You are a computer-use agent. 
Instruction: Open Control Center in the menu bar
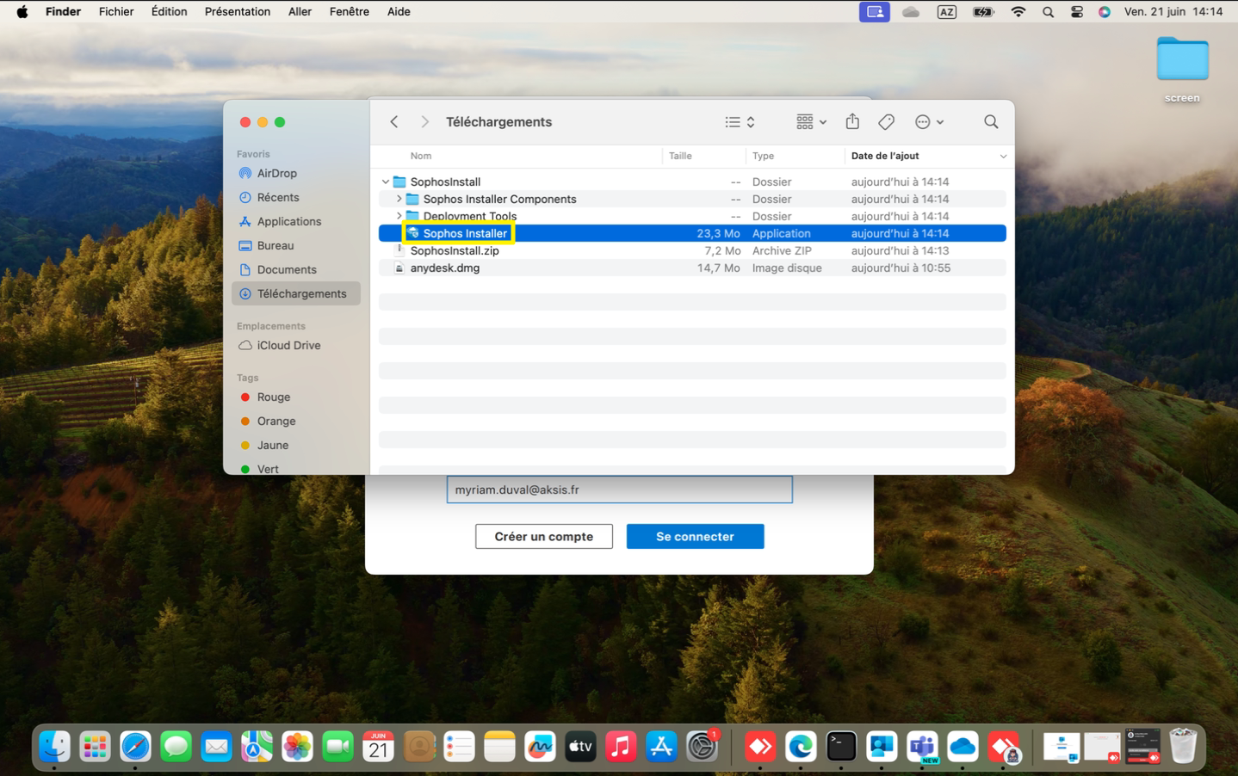coord(1077,12)
